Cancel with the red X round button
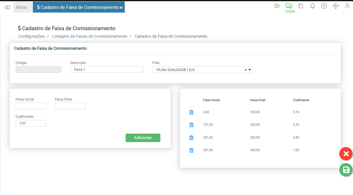 tap(346, 154)
